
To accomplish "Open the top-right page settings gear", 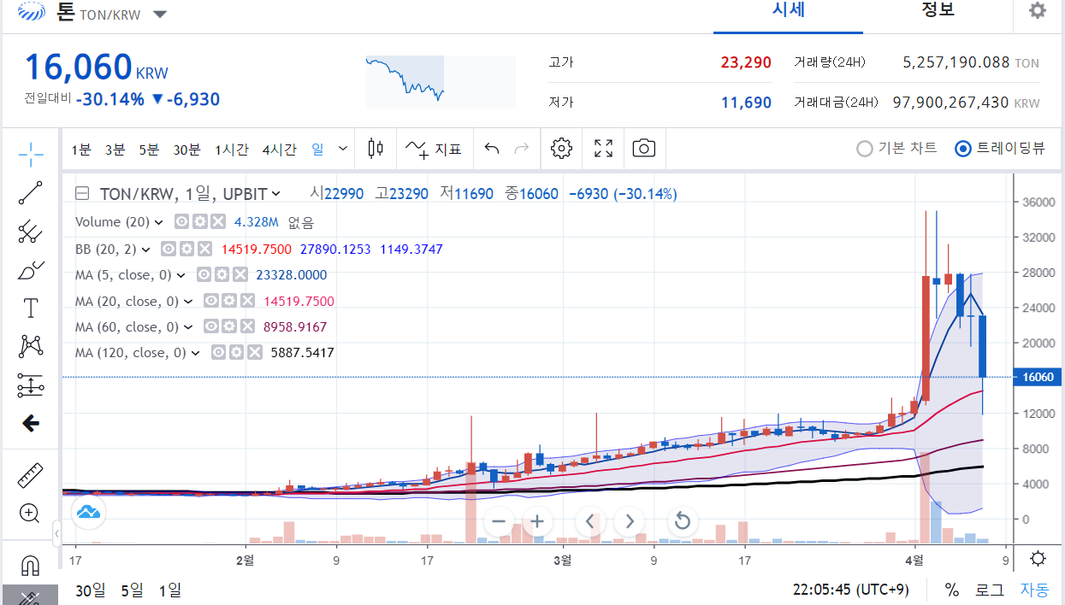I will 1037,11.
